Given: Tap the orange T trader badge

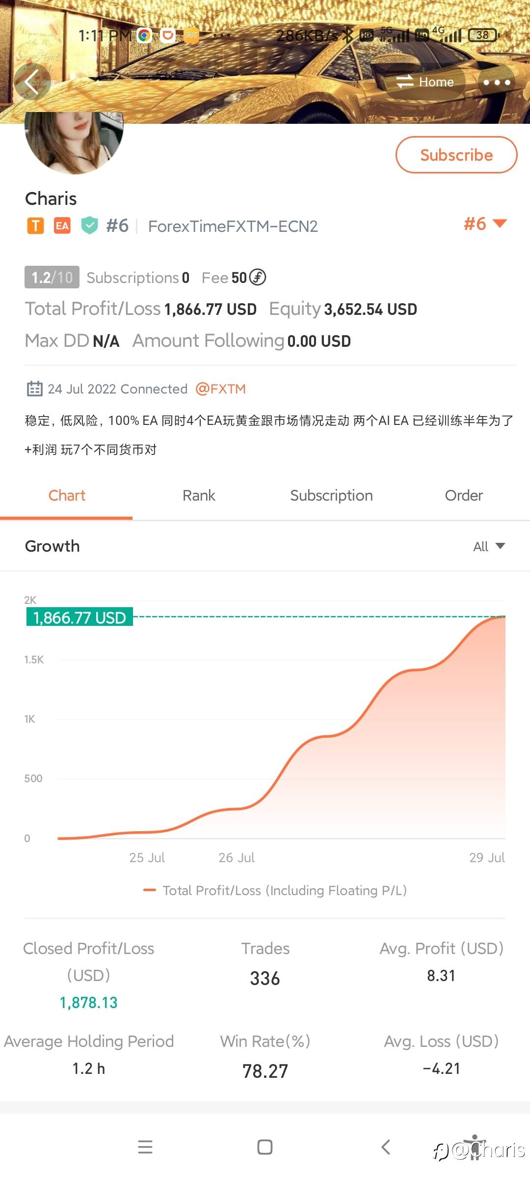Looking at the screenshot, I should pos(35,226).
